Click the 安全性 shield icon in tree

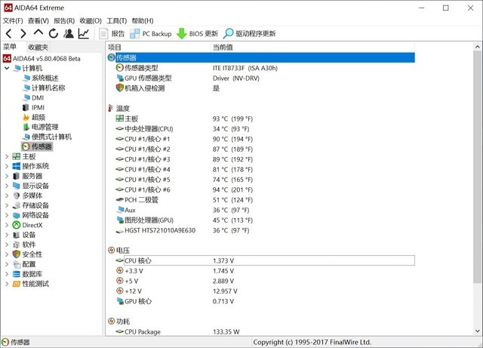(17, 254)
